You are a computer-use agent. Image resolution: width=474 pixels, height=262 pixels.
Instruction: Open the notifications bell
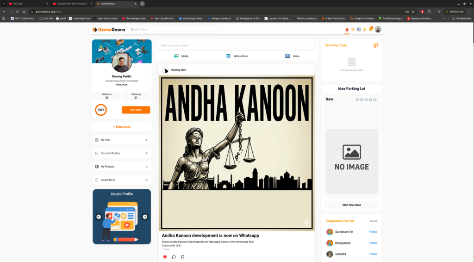click(370, 30)
